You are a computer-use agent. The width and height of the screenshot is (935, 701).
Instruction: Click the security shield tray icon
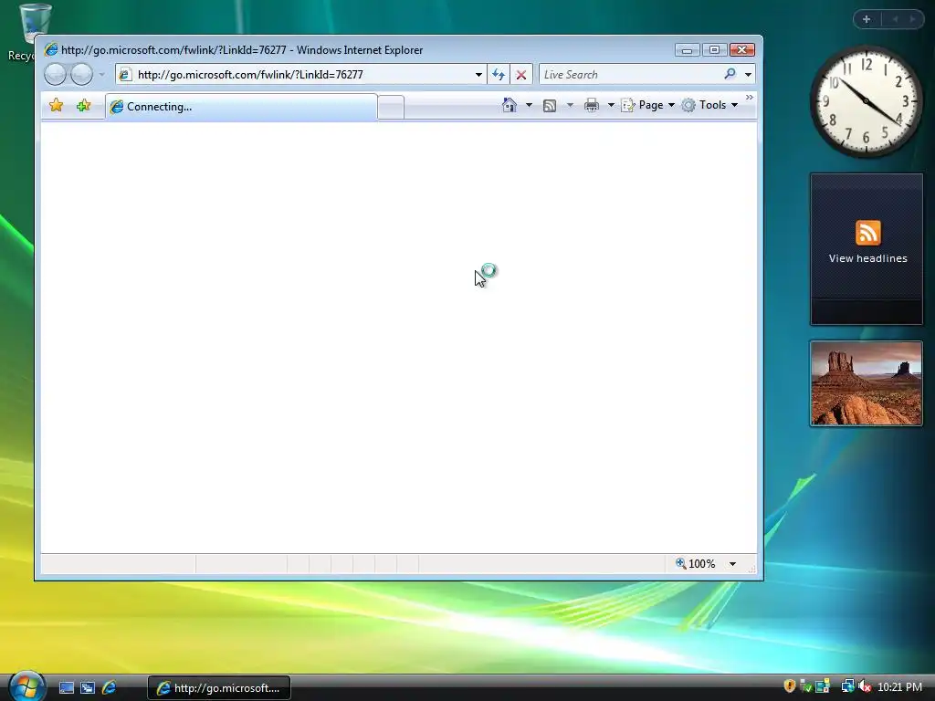coord(790,686)
